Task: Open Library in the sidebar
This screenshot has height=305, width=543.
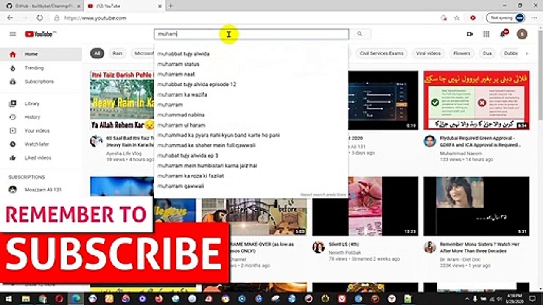Action: pyautogui.click(x=41, y=103)
